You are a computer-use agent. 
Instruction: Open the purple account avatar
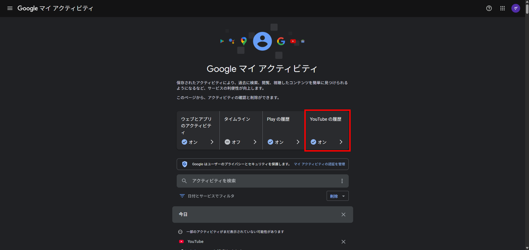[x=516, y=8]
